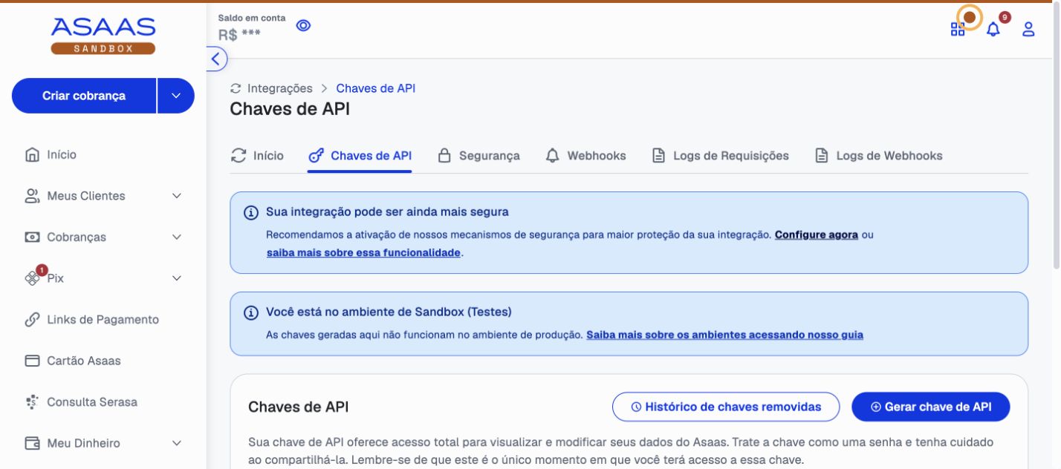Open the apps grid icon in header
1061x469 pixels.
[x=958, y=30]
